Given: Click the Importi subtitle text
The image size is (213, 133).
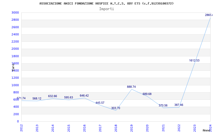Looking at the screenshot, I should [106, 9].
